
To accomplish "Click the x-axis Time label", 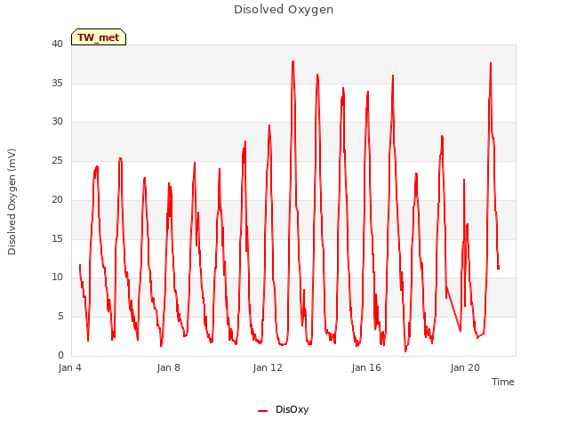I will click(502, 382).
